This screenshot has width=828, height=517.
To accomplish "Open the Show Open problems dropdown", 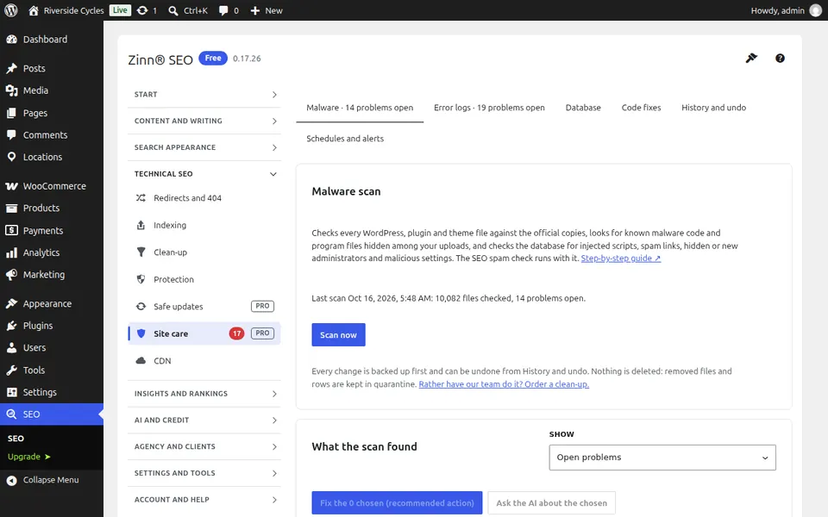I will coord(662,458).
